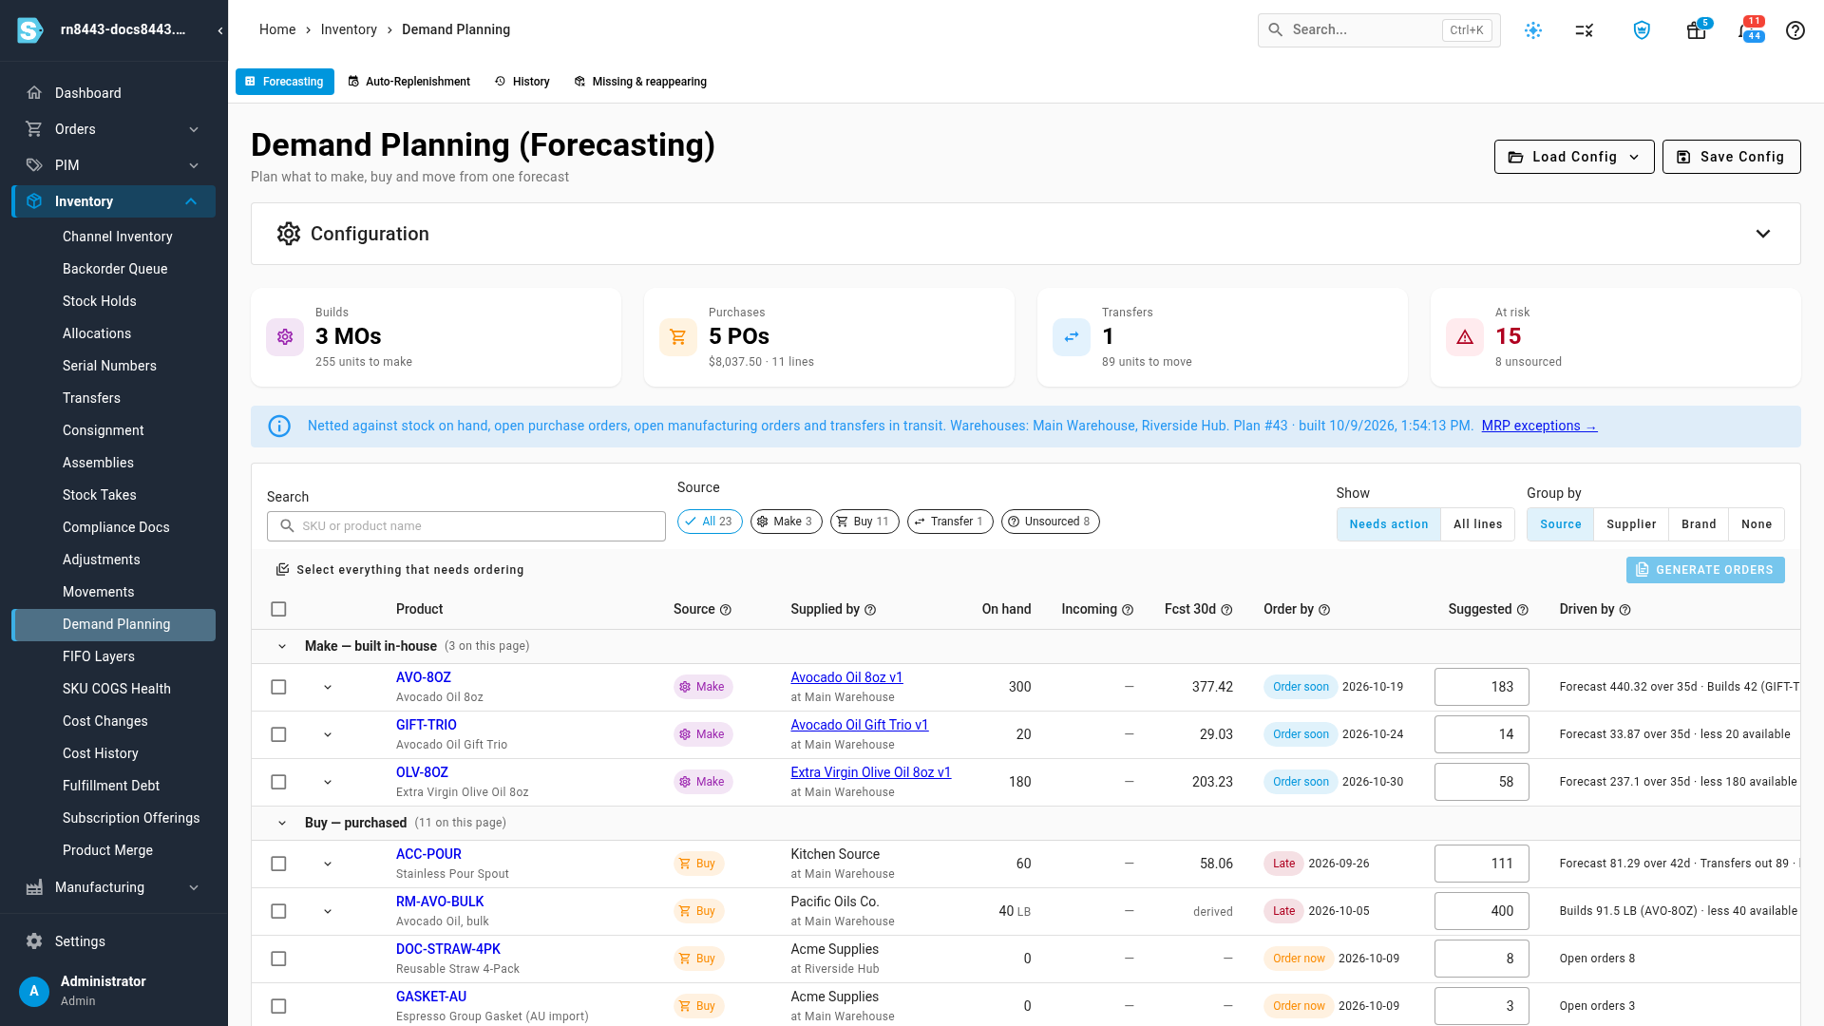Screen dimensions: 1824x1026
Task: Click the Incoming column help icon
Action: pyautogui.click(x=1128, y=610)
